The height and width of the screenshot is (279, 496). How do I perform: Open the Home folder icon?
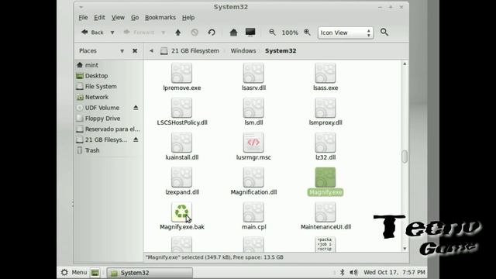point(233,33)
